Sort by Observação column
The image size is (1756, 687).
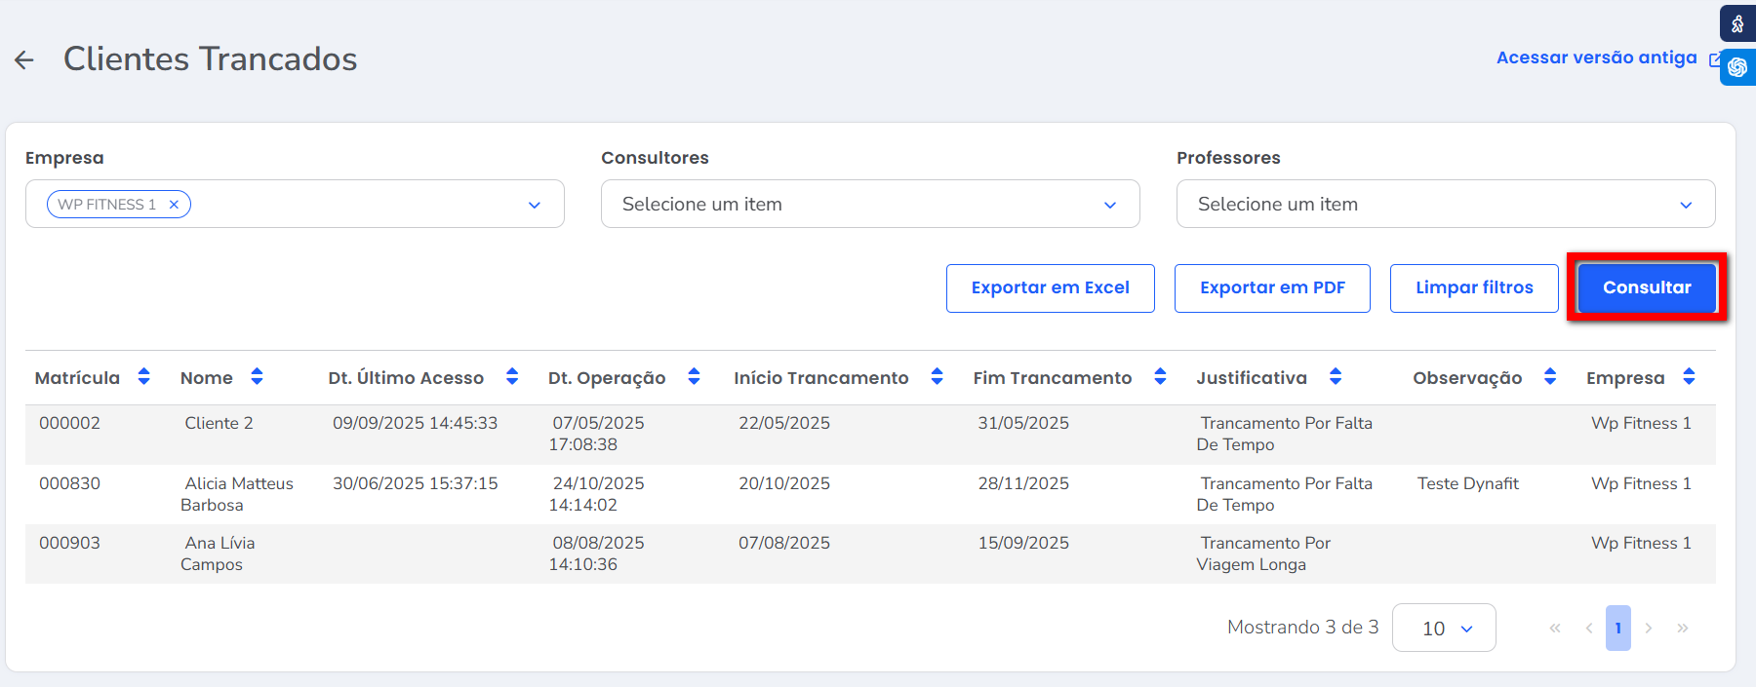click(x=1550, y=377)
